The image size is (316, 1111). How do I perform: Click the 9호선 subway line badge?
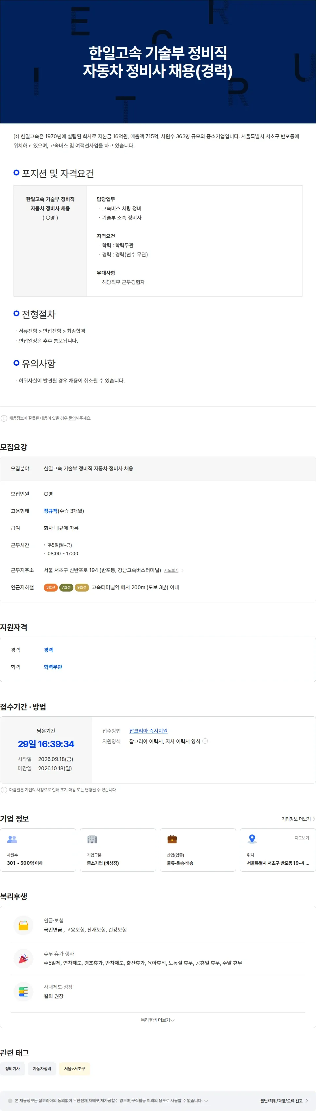point(82,587)
